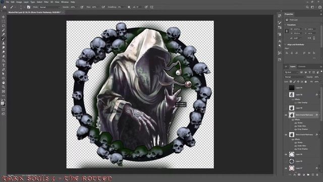The width and height of the screenshot is (323, 182).
Task: Lock image pixels brush icon
Action: click(295, 82)
